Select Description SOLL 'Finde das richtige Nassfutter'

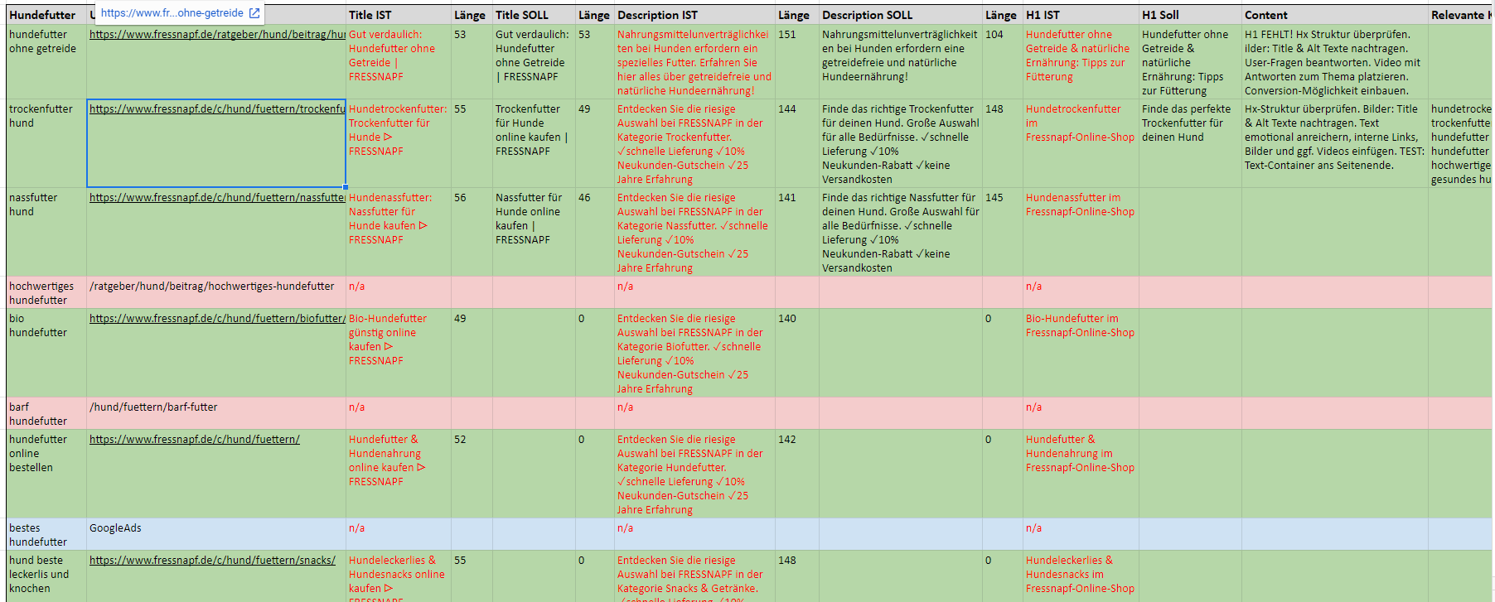pos(901,233)
